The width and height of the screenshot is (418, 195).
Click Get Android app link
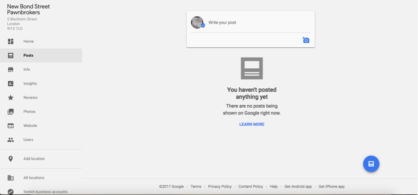pos(298,187)
